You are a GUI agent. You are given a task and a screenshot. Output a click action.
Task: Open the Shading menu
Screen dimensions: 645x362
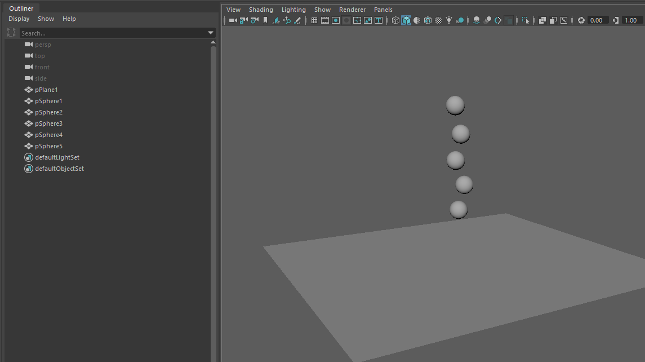pos(261,10)
